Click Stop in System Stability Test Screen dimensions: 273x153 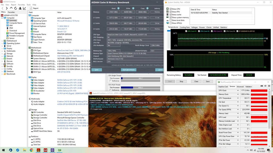(182, 82)
